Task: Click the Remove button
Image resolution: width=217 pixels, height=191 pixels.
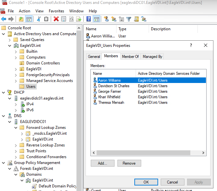Action: pos(129,163)
